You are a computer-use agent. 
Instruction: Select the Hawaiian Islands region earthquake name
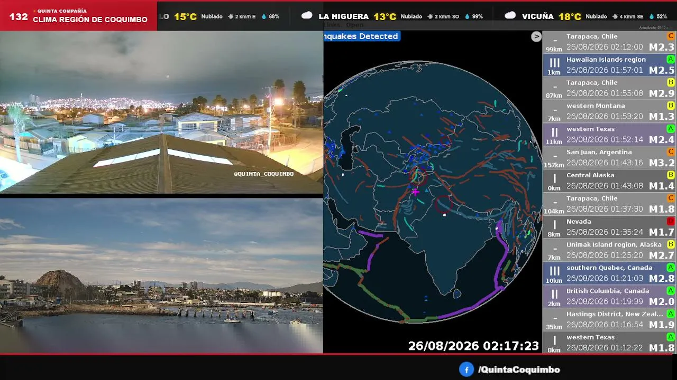[x=606, y=60]
